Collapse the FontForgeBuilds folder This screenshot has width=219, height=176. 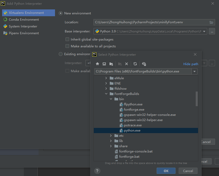tap(106, 94)
